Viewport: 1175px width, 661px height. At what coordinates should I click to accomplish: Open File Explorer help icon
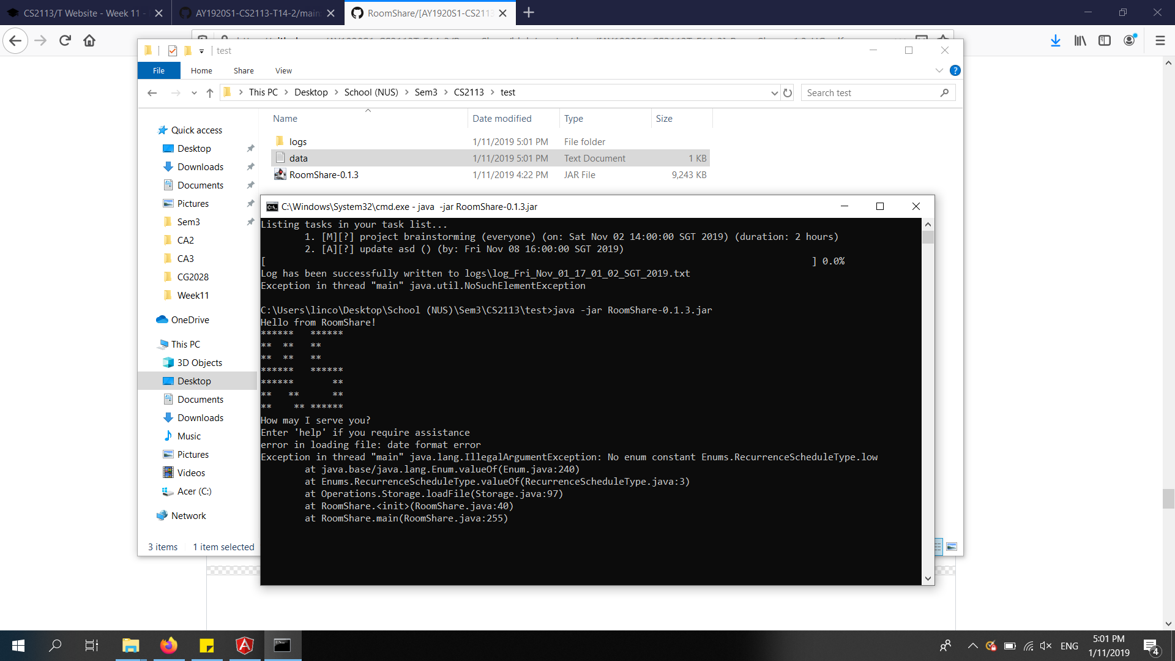pyautogui.click(x=955, y=70)
